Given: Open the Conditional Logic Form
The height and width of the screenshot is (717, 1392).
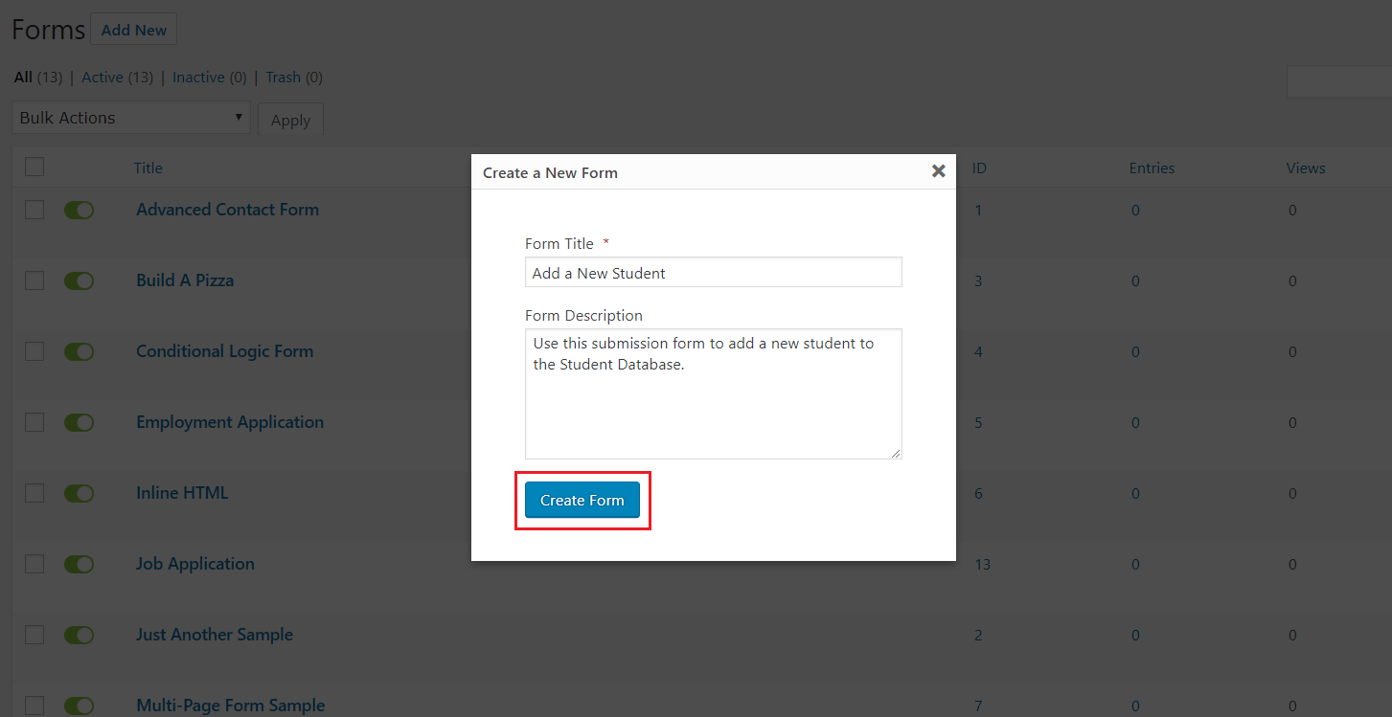Looking at the screenshot, I should coord(224,351).
